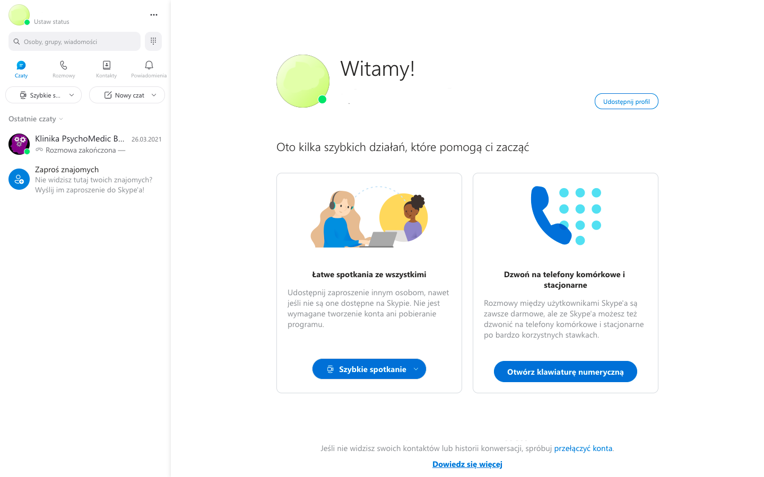
Task: Switch to the Czaty tab
Action: [21, 69]
